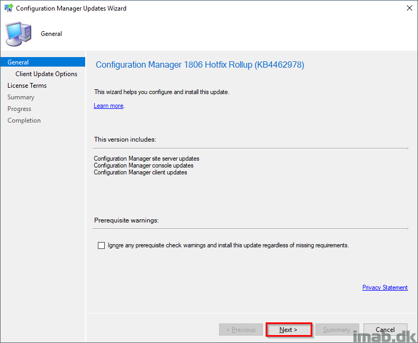
Task: Click the 'This version includes:' label
Action: pyautogui.click(x=125, y=140)
